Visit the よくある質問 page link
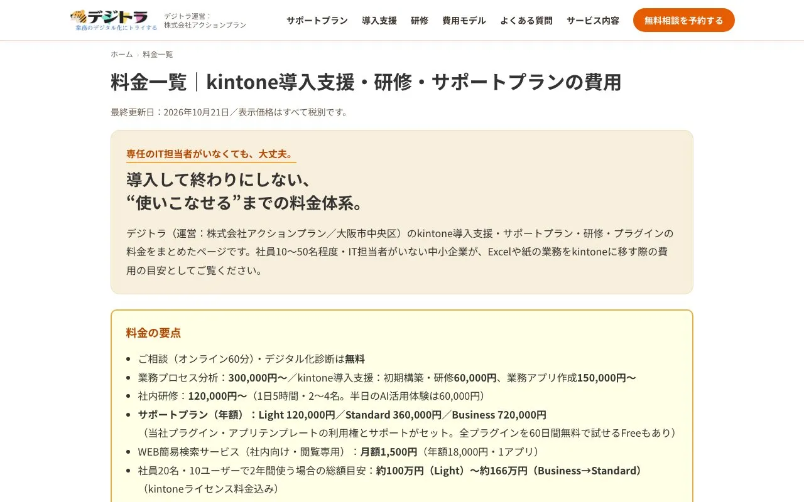The height and width of the screenshot is (502, 804). coord(526,20)
